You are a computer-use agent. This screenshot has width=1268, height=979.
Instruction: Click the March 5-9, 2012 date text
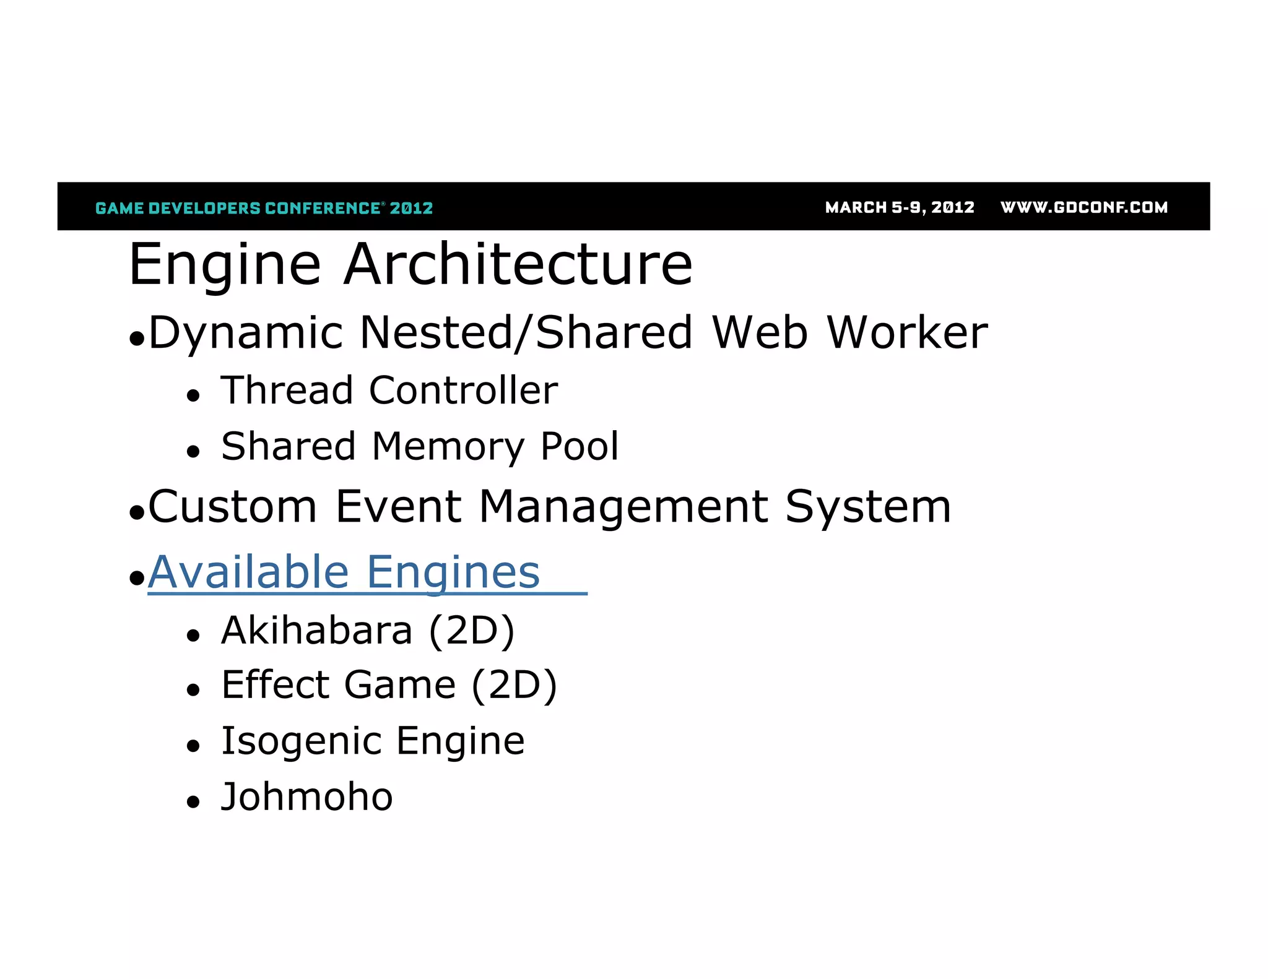[900, 207]
